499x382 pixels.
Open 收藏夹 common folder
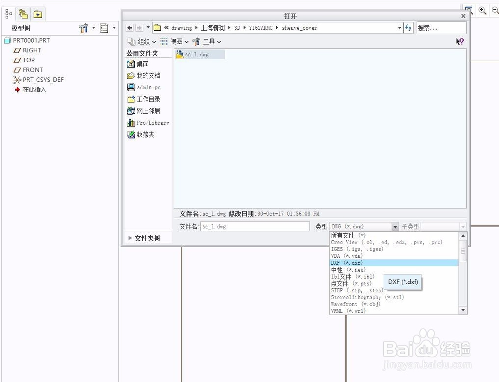141,135
